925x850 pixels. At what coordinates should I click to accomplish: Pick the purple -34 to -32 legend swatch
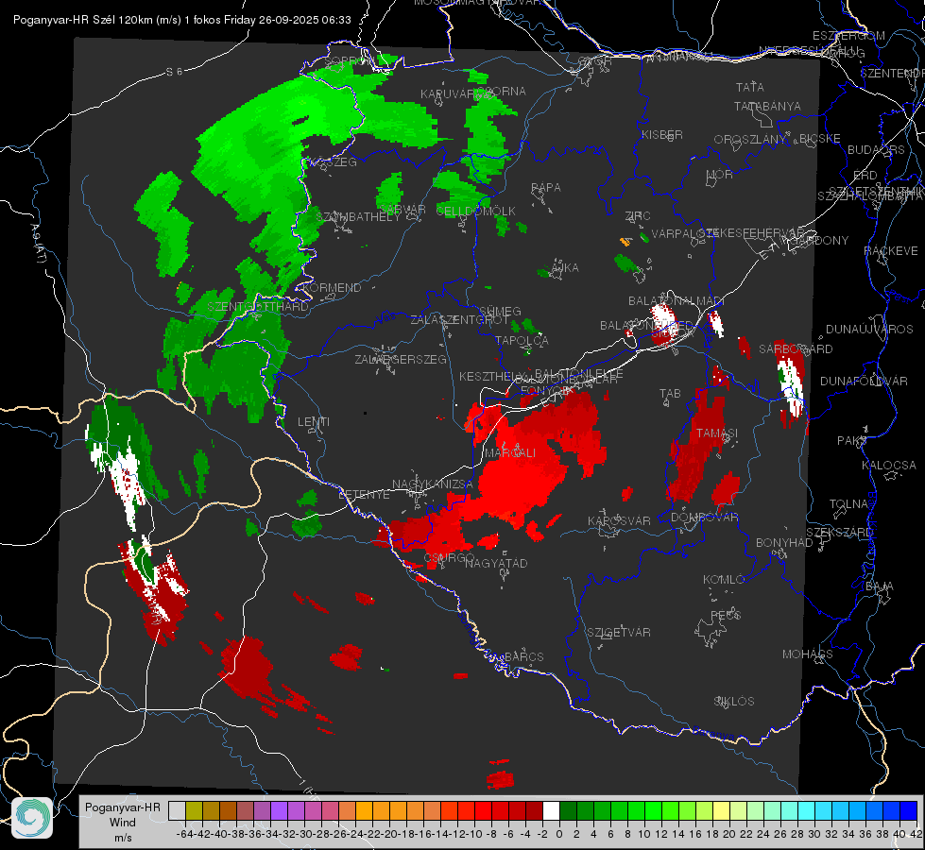pyautogui.click(x=279, y=811)
